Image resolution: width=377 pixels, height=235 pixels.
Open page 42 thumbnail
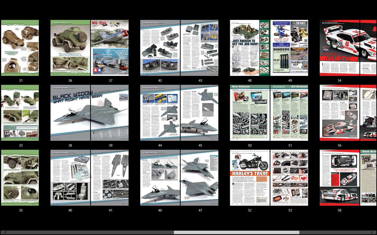(x=160, y=48)
